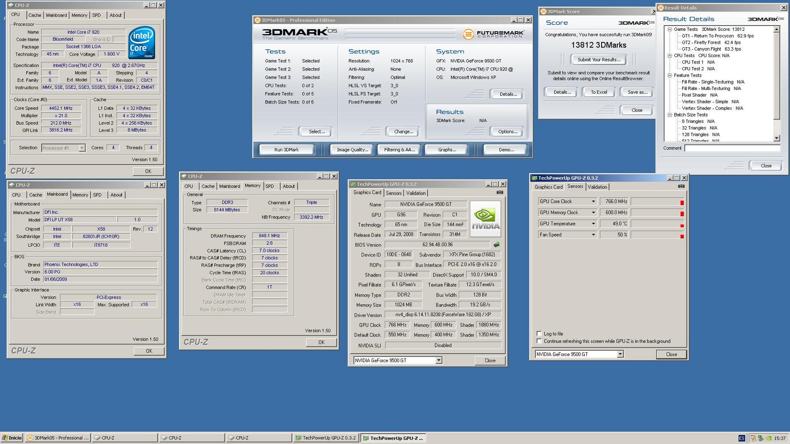790x444 pixels.
Task: Open the GPU Core Clock sensor dropdown
Action: point(593,202)
